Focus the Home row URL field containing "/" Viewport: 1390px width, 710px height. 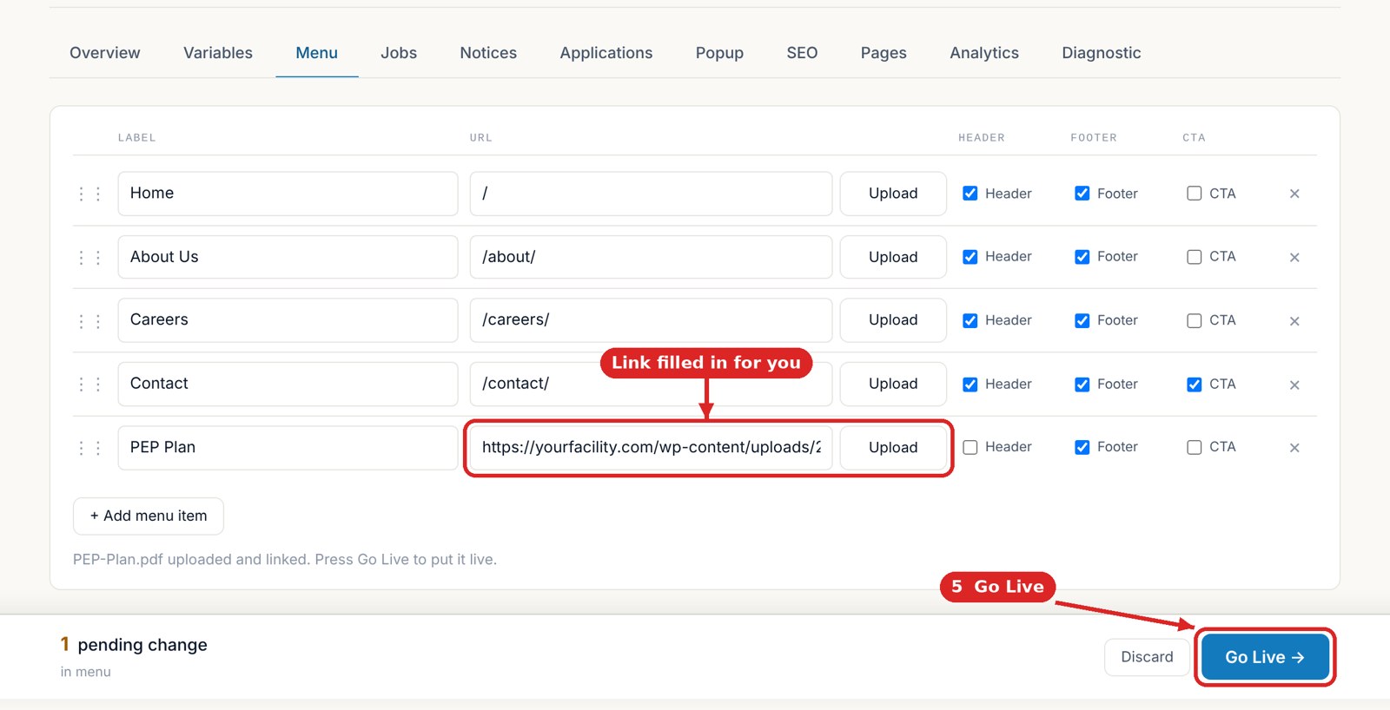tap(651, 194)
